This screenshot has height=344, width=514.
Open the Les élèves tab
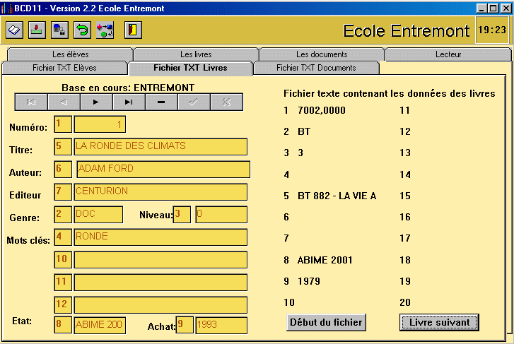pos(70,54)
